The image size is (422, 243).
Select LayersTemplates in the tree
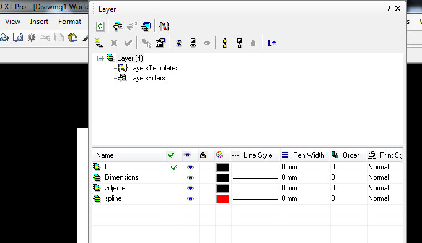point(154,68)
